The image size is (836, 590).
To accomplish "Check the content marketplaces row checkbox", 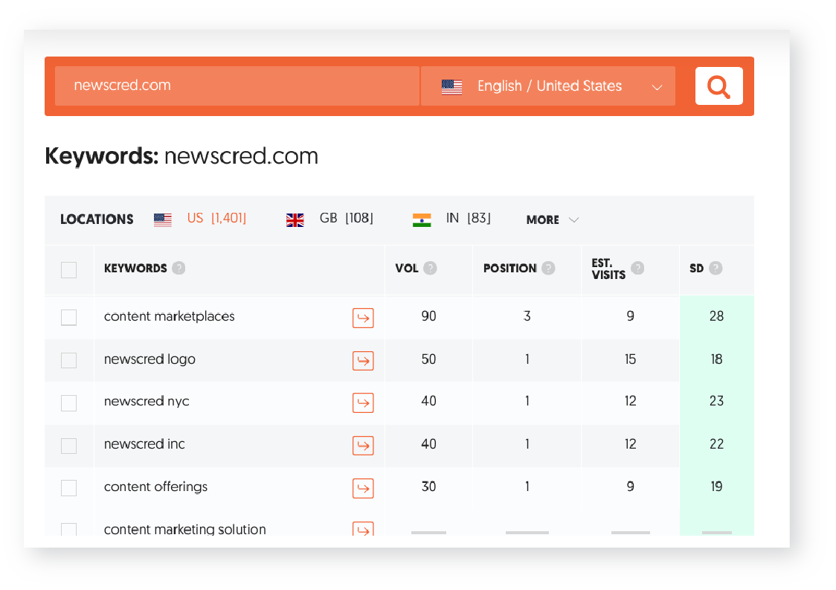I will tap(68, 318).
